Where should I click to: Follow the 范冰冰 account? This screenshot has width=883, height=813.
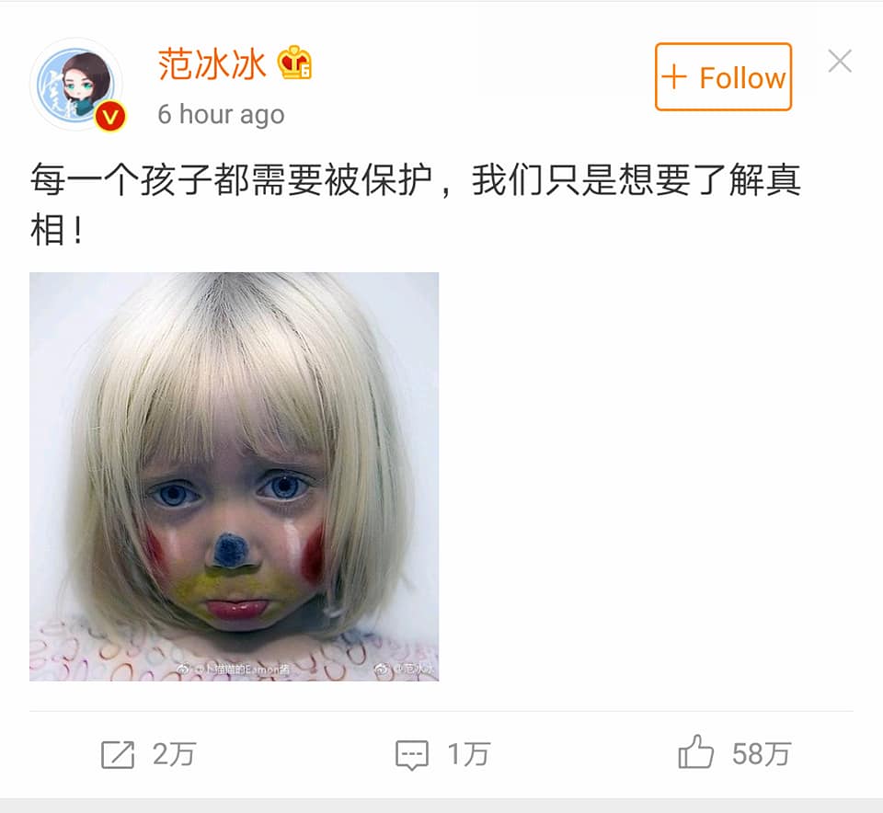click(x=723, y=76)
